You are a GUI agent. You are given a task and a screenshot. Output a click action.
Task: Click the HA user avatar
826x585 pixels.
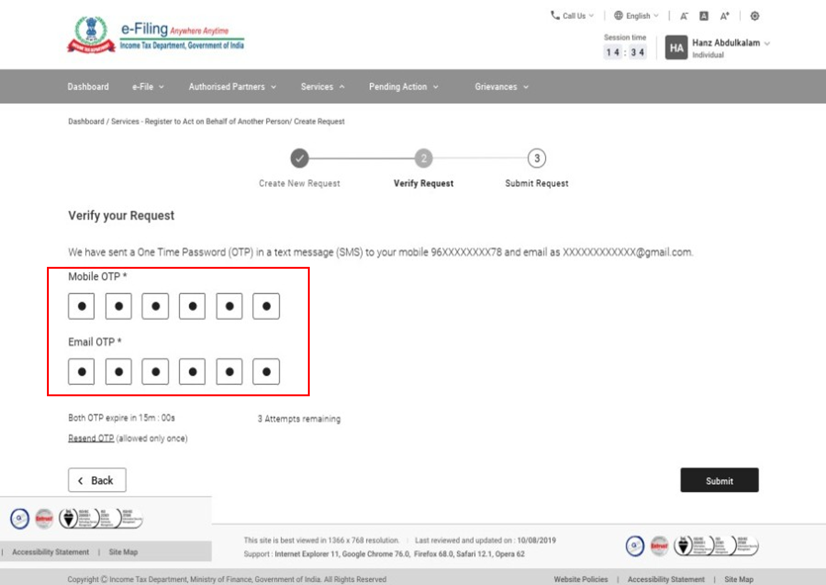[x=676, y=48]
